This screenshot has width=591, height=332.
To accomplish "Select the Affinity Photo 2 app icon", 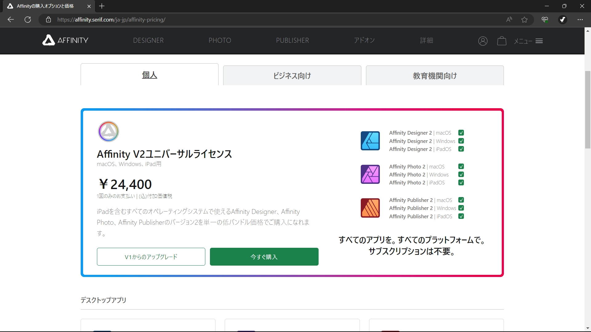I will click(x=370, y=174).
